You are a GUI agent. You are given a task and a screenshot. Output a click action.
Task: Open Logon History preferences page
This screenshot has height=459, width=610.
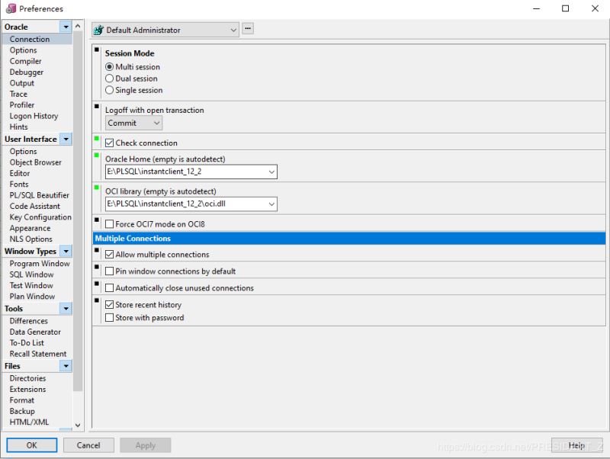click(x=34, y=116)
